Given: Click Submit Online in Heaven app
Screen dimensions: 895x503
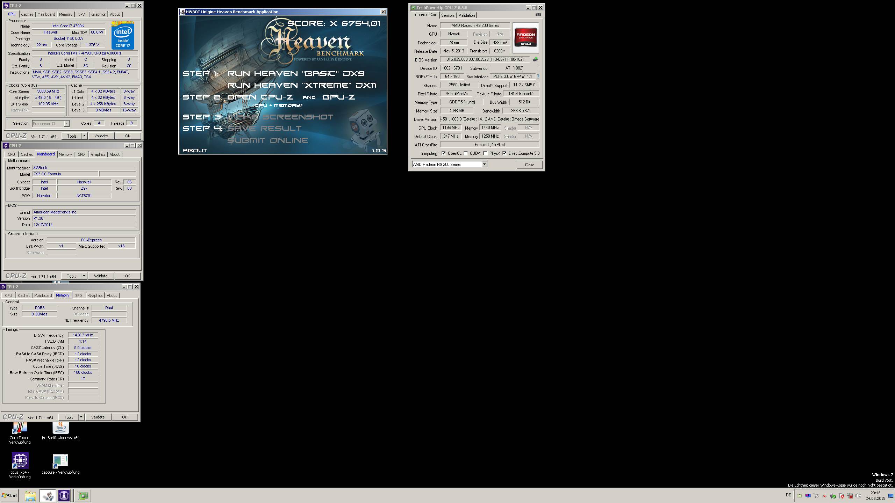Looking at the screenshot, I should [x=267, y=140].
